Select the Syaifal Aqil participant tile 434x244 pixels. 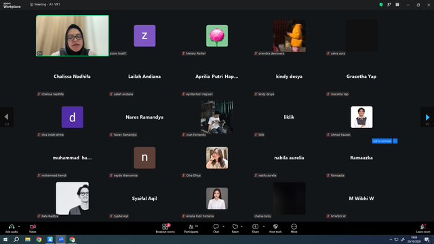point(144,199)
